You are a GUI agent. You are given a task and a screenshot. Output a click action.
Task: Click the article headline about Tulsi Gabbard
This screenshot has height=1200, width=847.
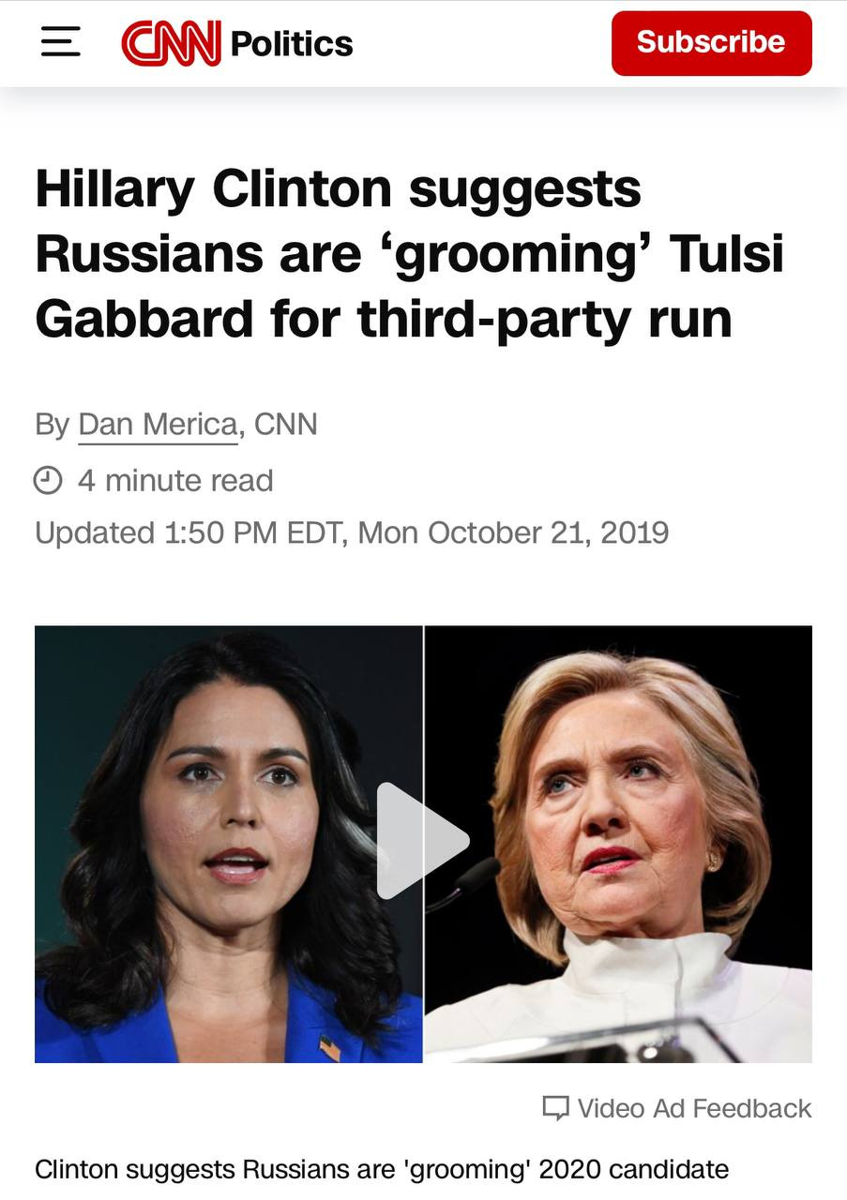click(x=409, y=253)
